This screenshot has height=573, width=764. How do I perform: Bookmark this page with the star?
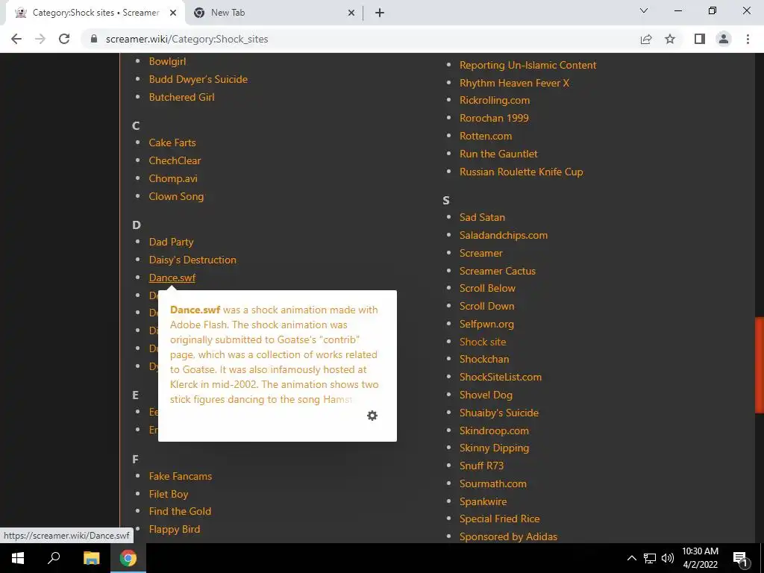click(670, 39)
